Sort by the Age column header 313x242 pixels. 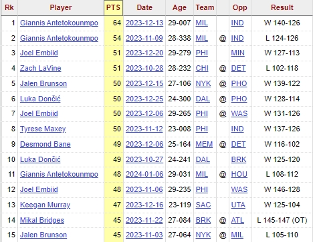click(x=179, y=7)
